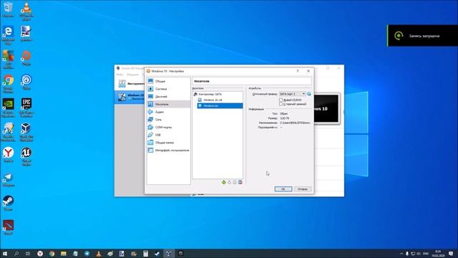Select the Windows 10 VM in Manager list
Viewport: 458px width, 258px height.
tap(130, 97)
